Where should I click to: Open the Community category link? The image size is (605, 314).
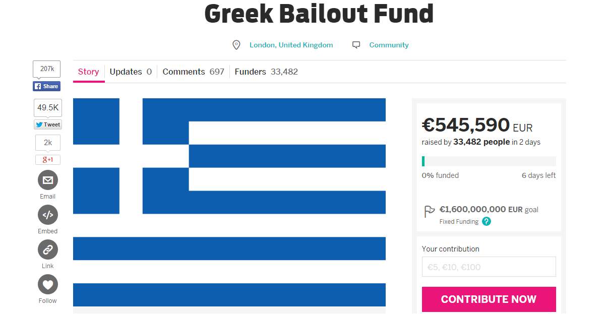coord(389,45)
